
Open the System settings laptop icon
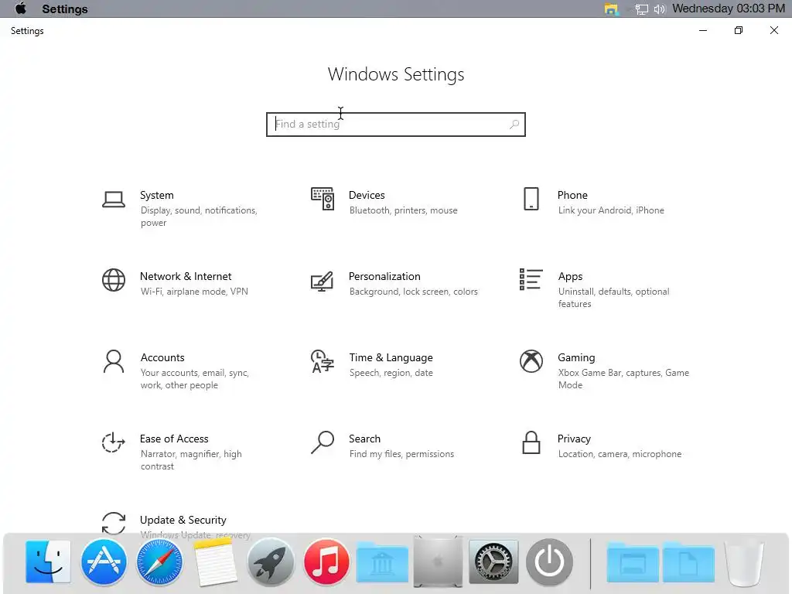(114, 200)
